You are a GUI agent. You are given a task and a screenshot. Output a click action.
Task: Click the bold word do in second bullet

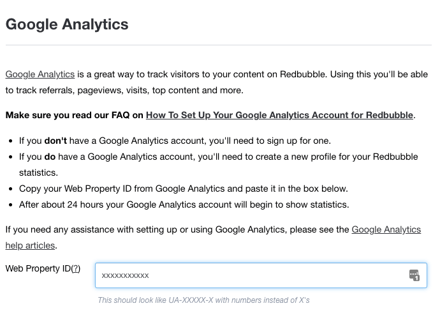tap(50, 157)
